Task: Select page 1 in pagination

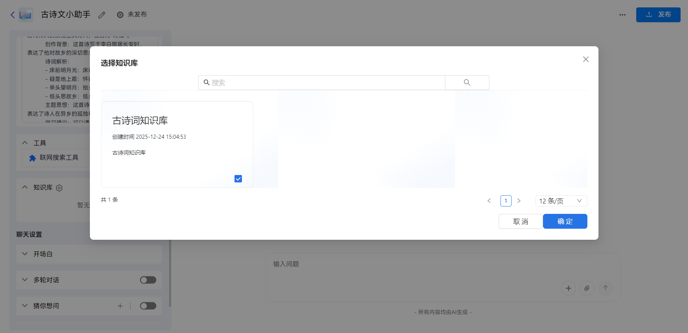Action: pos(506,201)
